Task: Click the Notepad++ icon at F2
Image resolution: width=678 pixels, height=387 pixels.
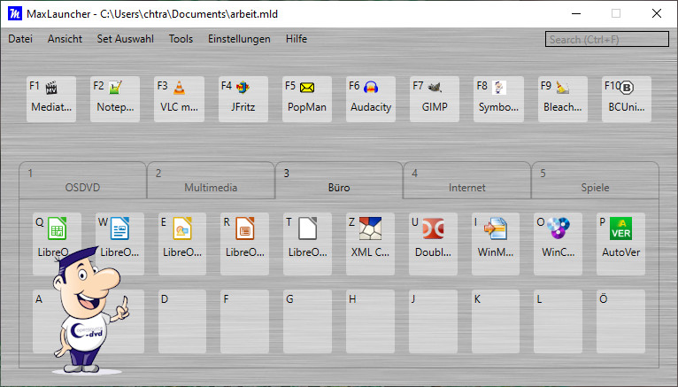Action: click(115, 98)
